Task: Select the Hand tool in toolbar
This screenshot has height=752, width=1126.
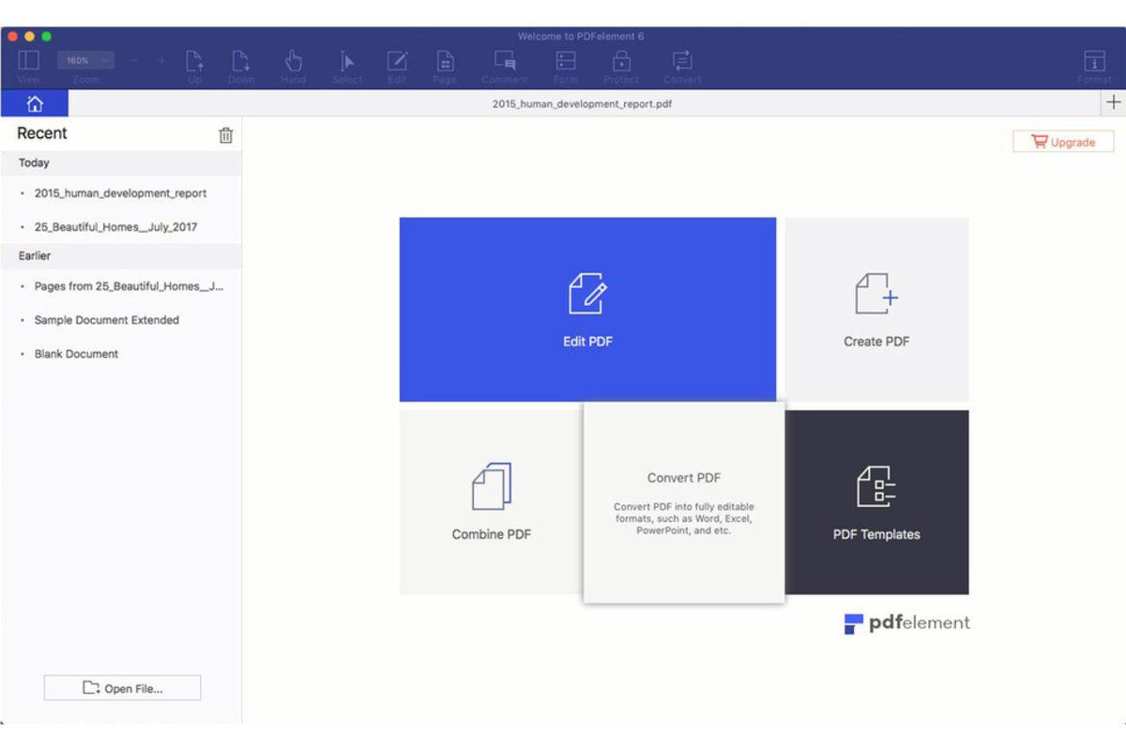Action: tap(293, 62)
